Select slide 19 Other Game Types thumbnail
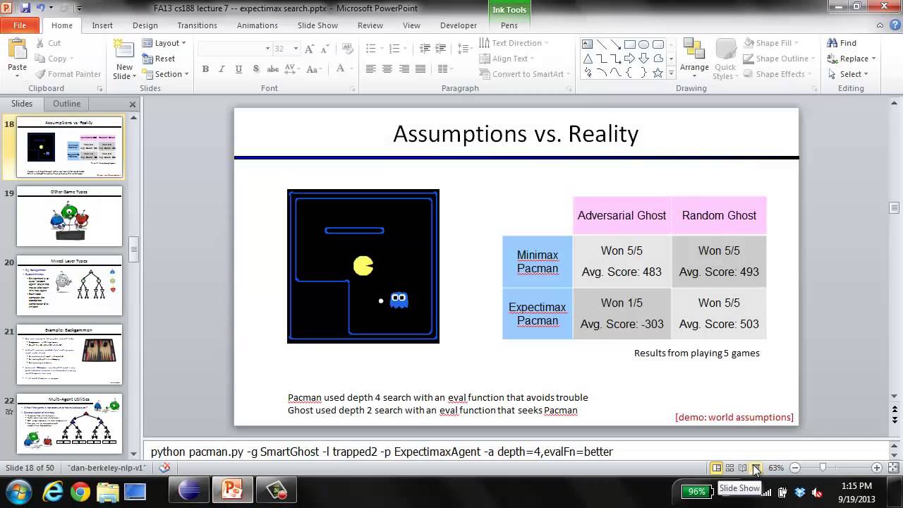 (x=69, y=217)
